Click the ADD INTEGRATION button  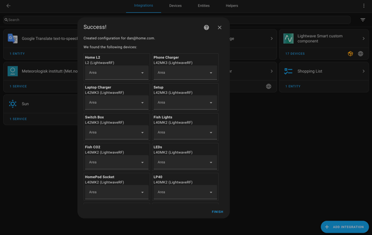[345, 227]
